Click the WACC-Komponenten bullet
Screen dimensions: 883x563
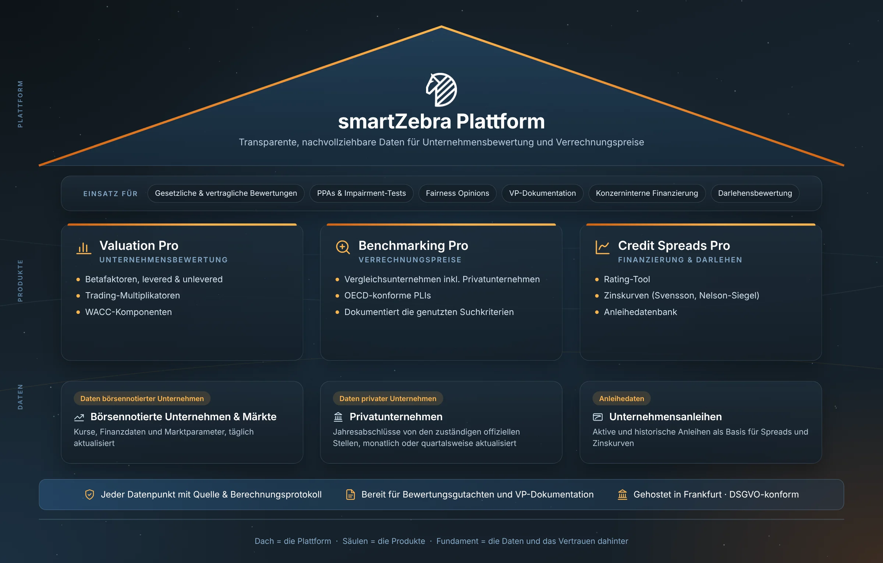click(x=128, y=312)
